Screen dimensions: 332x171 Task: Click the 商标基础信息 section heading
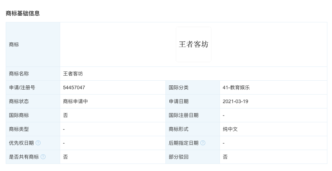click(x=23, y=14)
